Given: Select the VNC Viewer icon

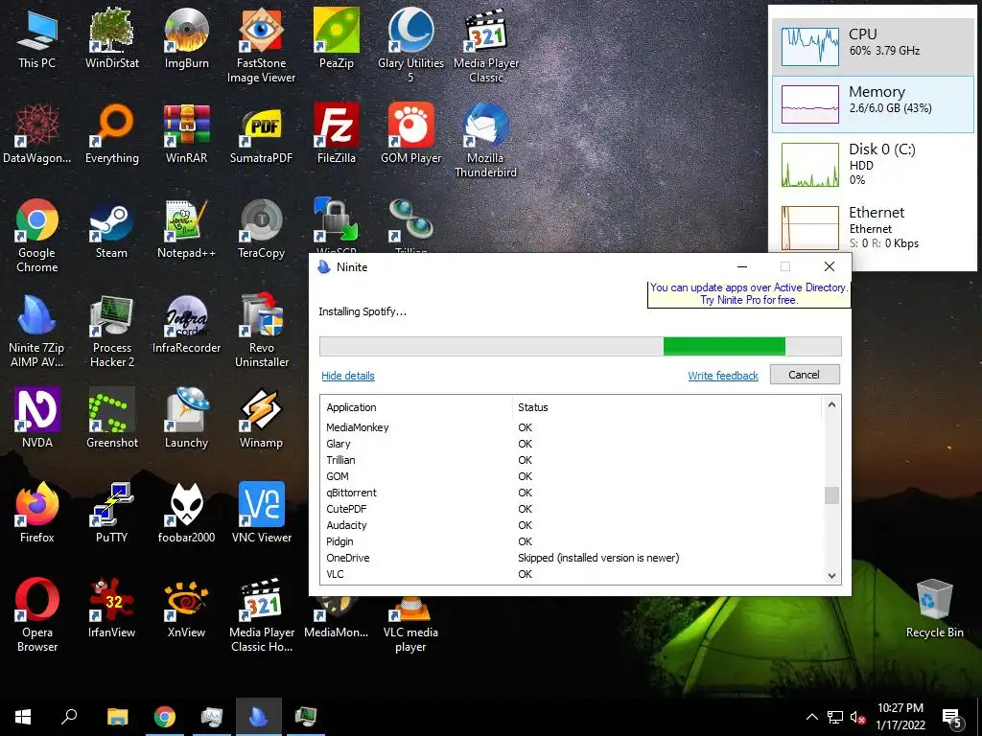Looking at the screenshot, I should tap(261, 512).
